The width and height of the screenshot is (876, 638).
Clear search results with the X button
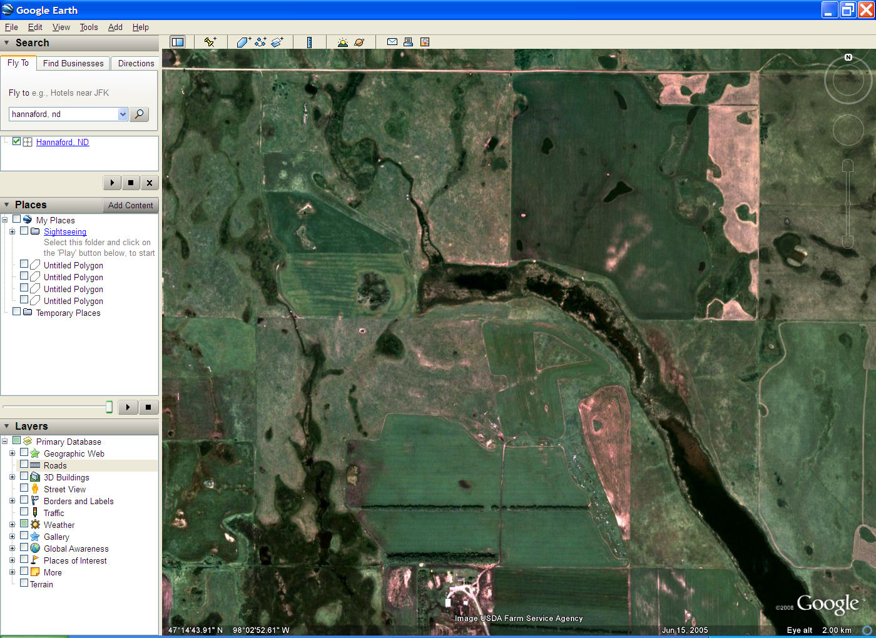click(x=149, y=183)
